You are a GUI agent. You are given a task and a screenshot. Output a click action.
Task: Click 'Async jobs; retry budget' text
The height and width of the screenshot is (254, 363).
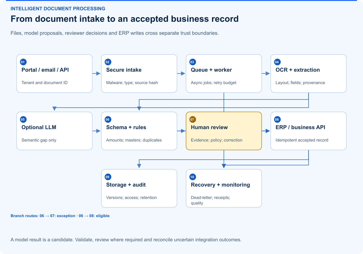[214, 83]
